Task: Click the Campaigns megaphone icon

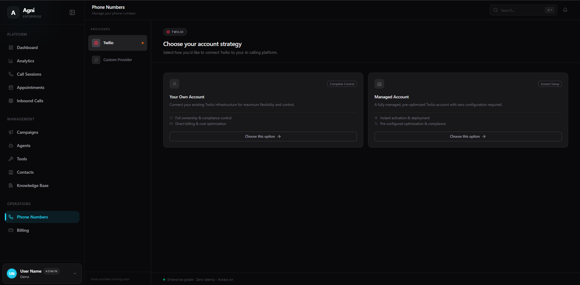Action: (x=11, y=132)
